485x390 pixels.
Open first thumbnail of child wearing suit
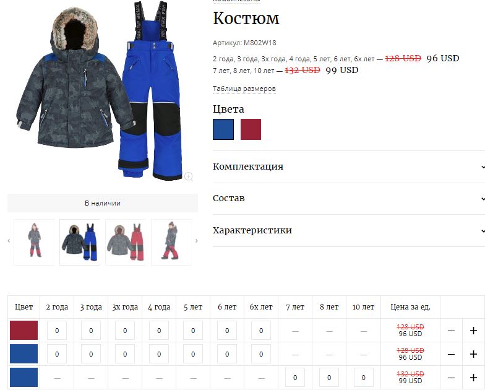(34, 242)
